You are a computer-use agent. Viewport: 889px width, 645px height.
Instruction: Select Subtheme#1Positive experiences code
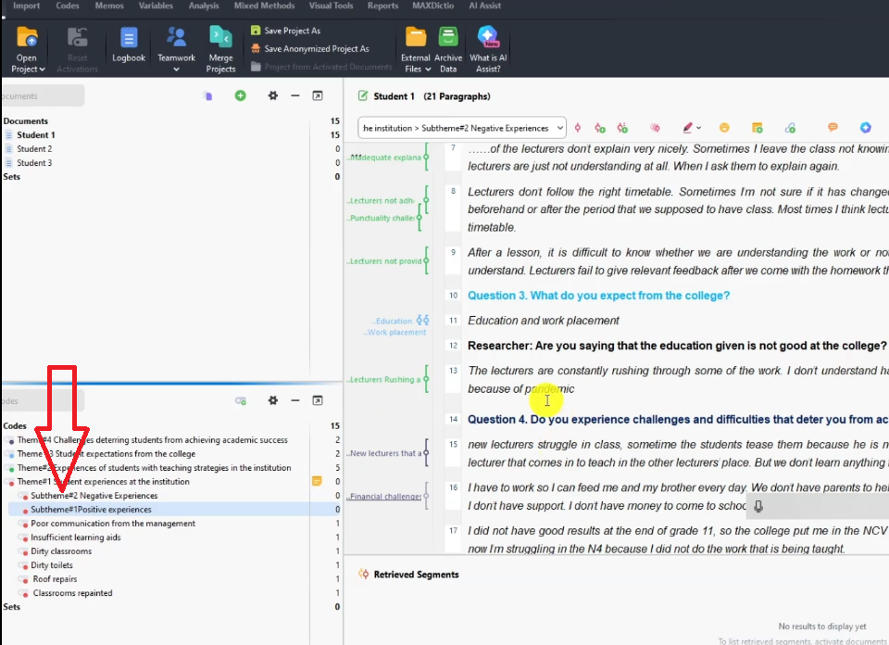point(91,510)
